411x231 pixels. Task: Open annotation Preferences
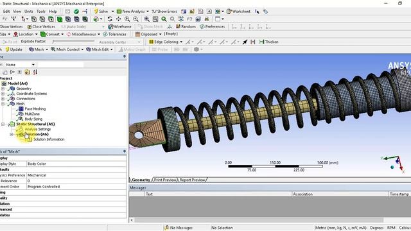[213, 26]
